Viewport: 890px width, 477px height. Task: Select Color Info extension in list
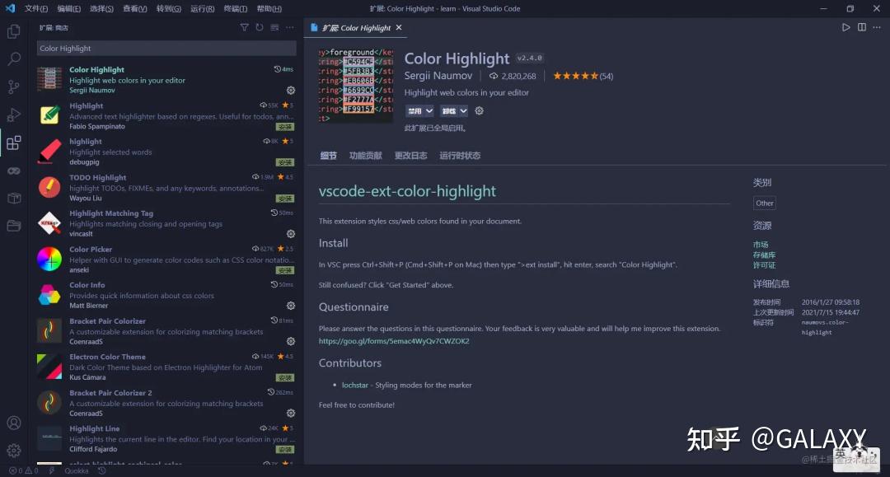click(x=166, y=295)
